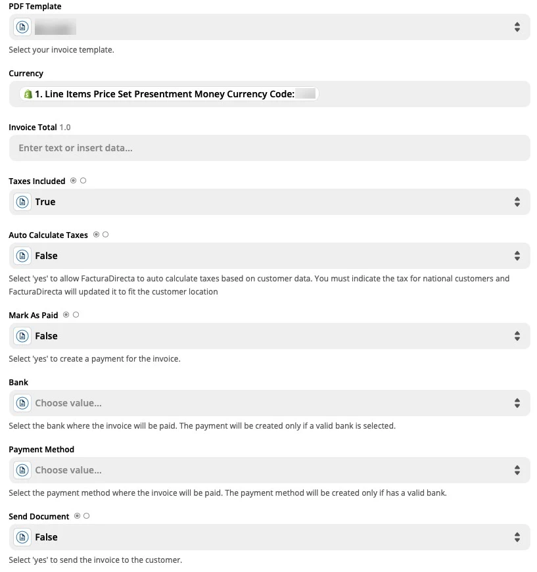Click the document icon in Send Document field

(x=22, y=537)
